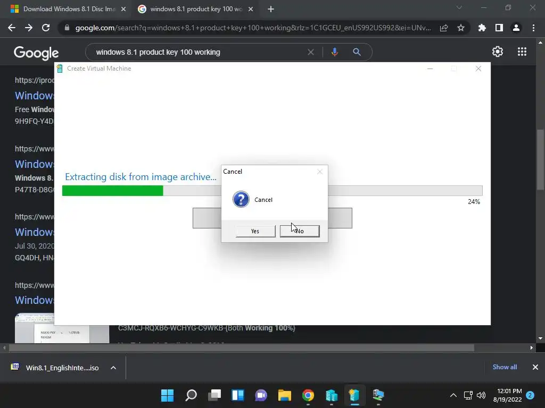Click the 24% progress text
The image size is (545, 408).
[x=474, y=201]
